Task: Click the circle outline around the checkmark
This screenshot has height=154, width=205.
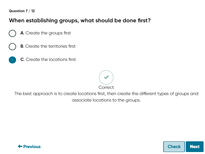Action: (106, 77)
